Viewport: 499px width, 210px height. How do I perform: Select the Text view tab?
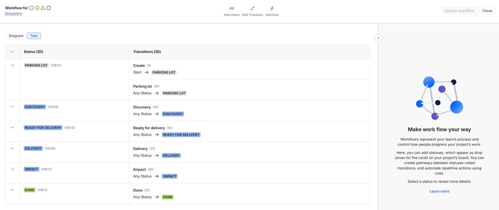coord(34,36)
